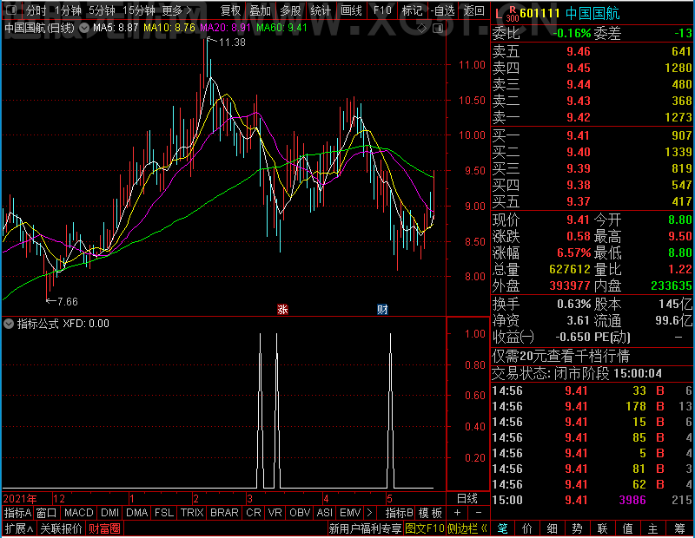The width and height of the screenshot is (695, 538).
Task: Select the 值 value tab
Action: (x=627, y=528)
